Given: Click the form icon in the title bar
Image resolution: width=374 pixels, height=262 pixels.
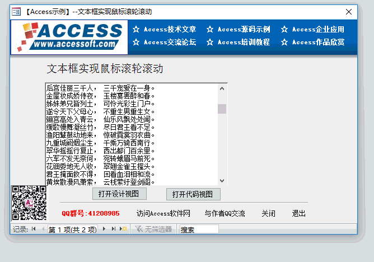Looking at the screenshot, I should [16, 11].
